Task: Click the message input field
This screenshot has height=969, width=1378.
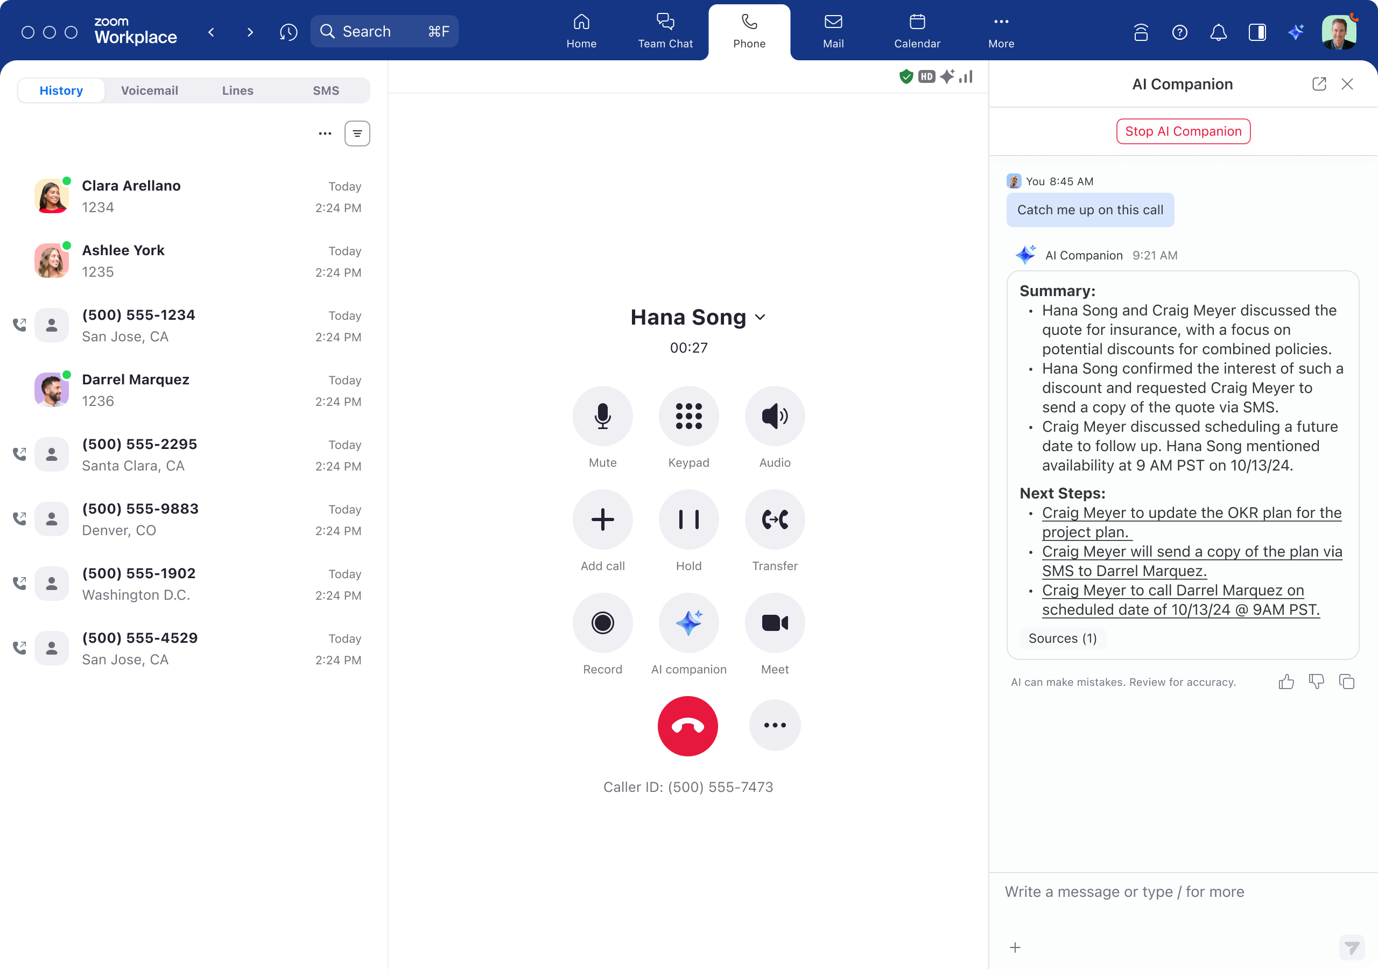Action: [1182, 891]
